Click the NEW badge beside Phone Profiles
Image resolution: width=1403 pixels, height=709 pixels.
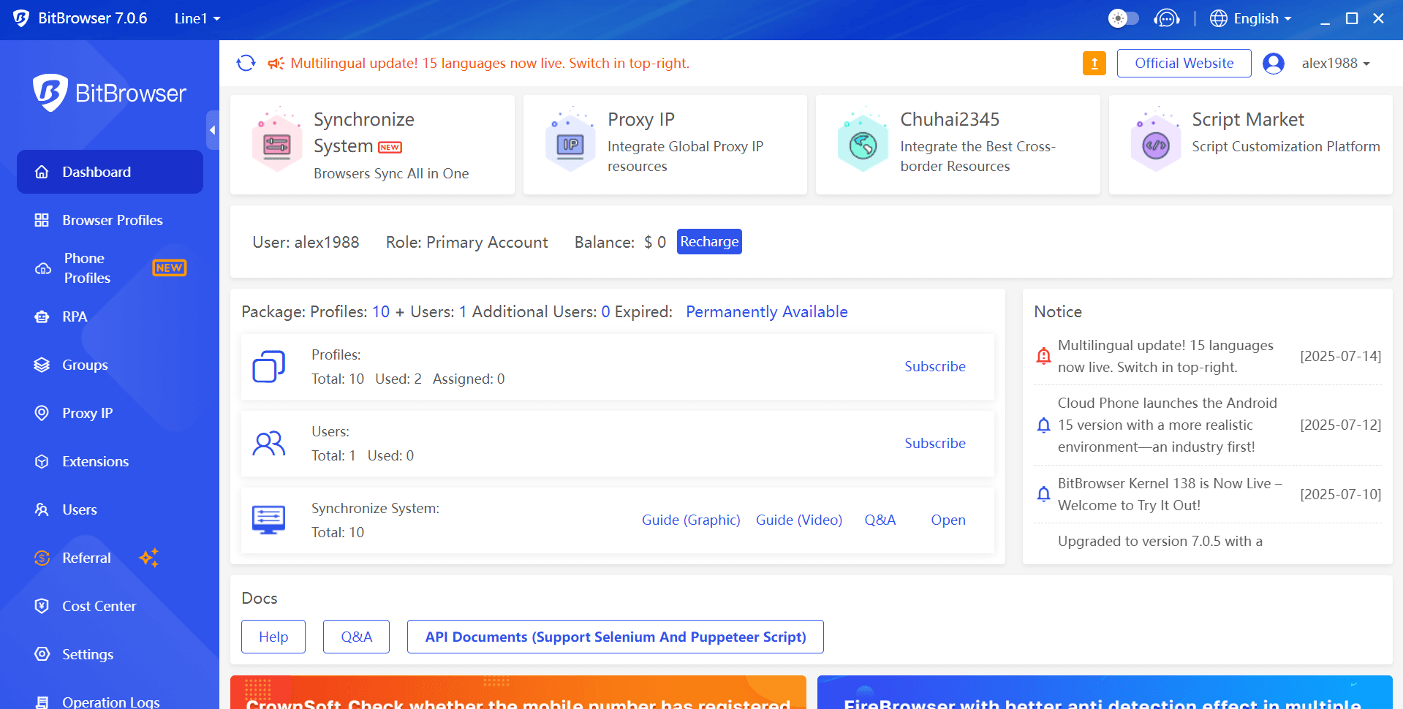169,268
